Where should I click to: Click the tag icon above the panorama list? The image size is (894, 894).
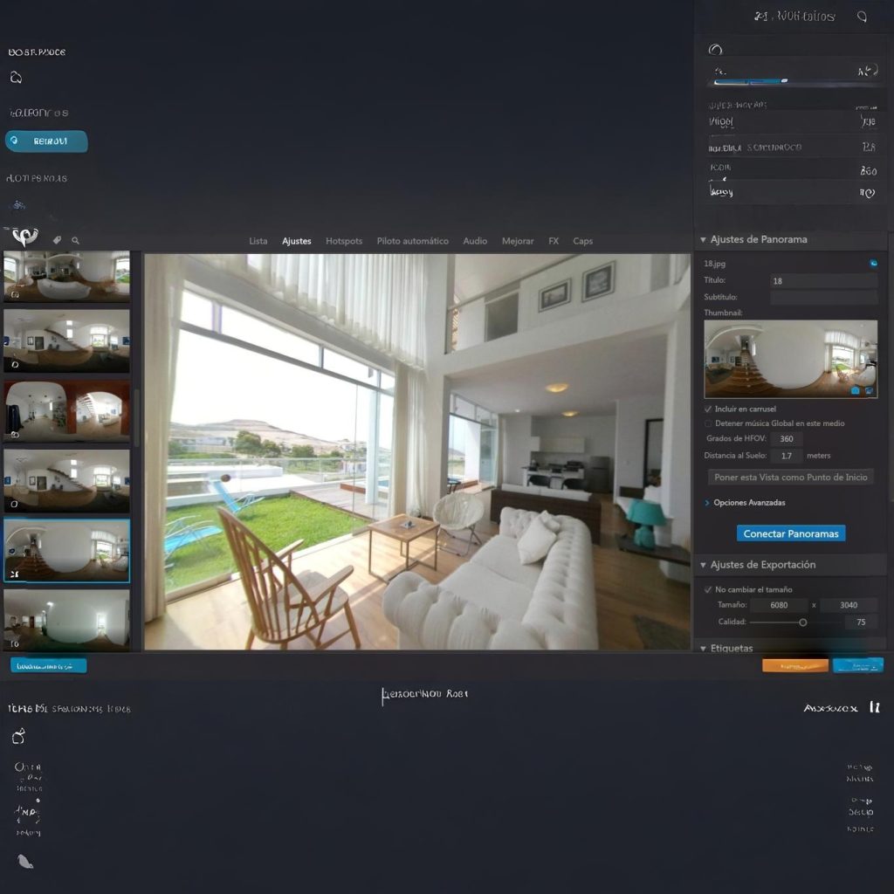(57, 240)
